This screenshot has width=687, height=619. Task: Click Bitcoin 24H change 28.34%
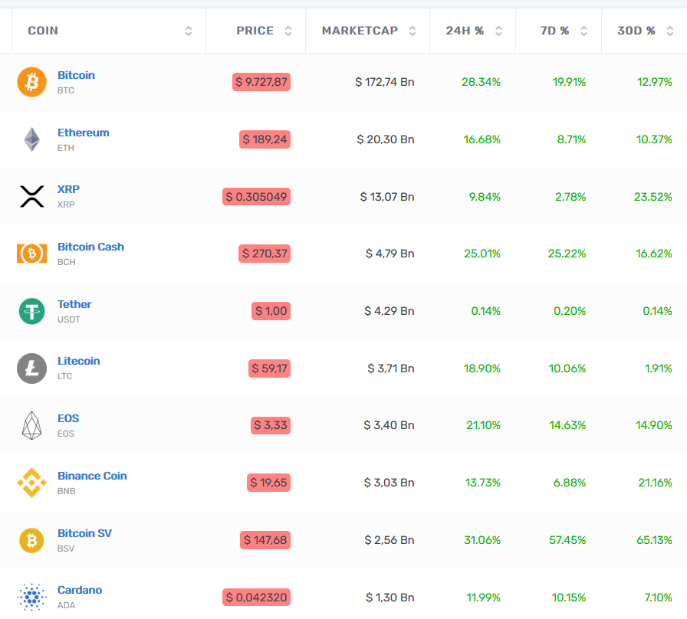click(x=481, y=82)
